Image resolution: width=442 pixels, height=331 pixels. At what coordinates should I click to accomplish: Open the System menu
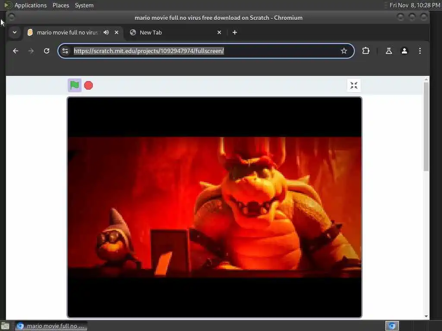click(84, 5)
